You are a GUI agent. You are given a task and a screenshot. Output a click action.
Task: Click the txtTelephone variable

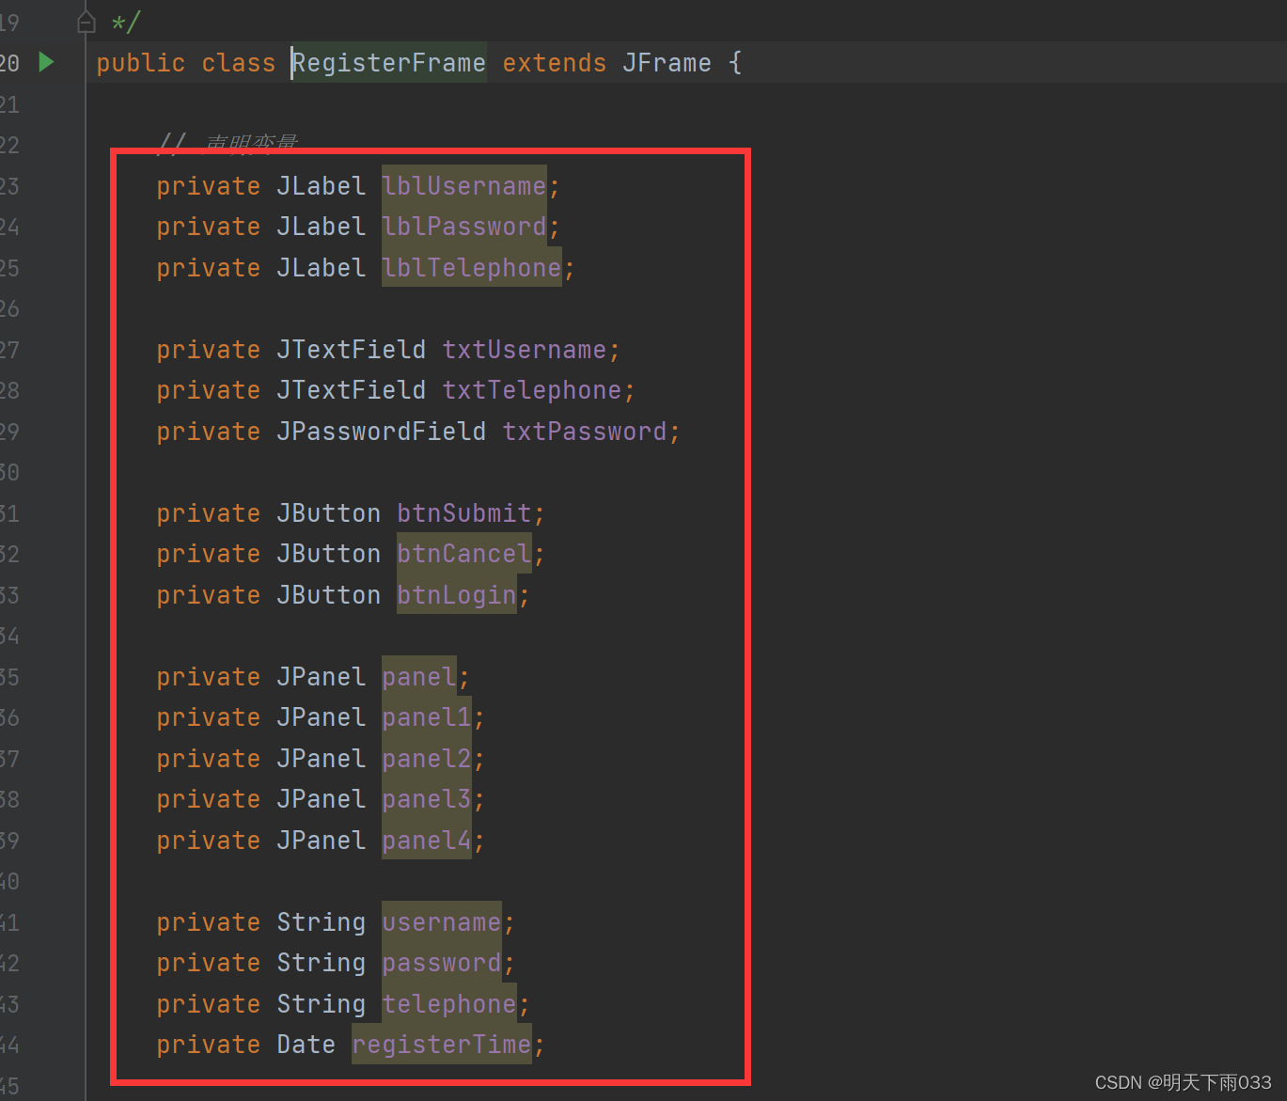[x=532, y=390]
